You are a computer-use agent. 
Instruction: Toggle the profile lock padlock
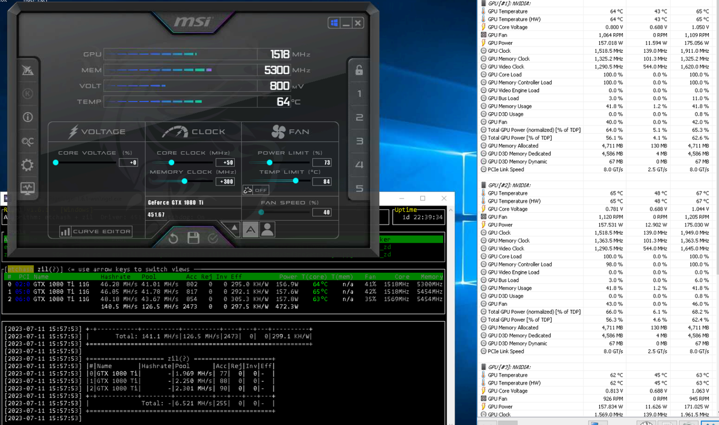359,70
